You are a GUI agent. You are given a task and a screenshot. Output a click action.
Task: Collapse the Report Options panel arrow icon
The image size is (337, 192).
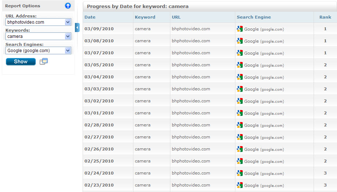[x=68, y=6]
